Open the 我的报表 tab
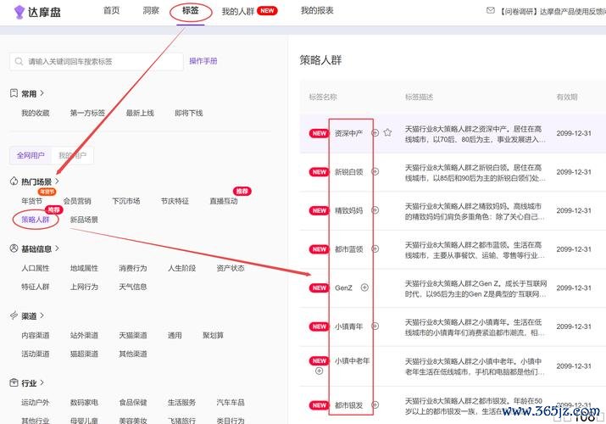The height and width of the screenshot is (424, 606). (x=317, y=11)
